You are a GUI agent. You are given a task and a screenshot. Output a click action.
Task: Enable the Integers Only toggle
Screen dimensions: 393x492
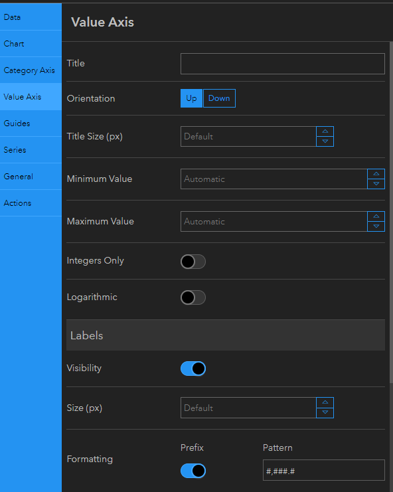pyautogui.click(x=193, y=262)
